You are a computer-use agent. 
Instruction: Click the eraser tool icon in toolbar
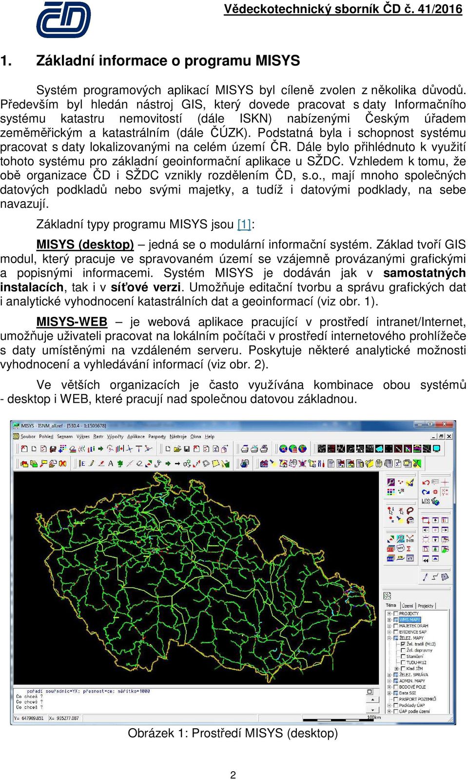tap(139, 463)
